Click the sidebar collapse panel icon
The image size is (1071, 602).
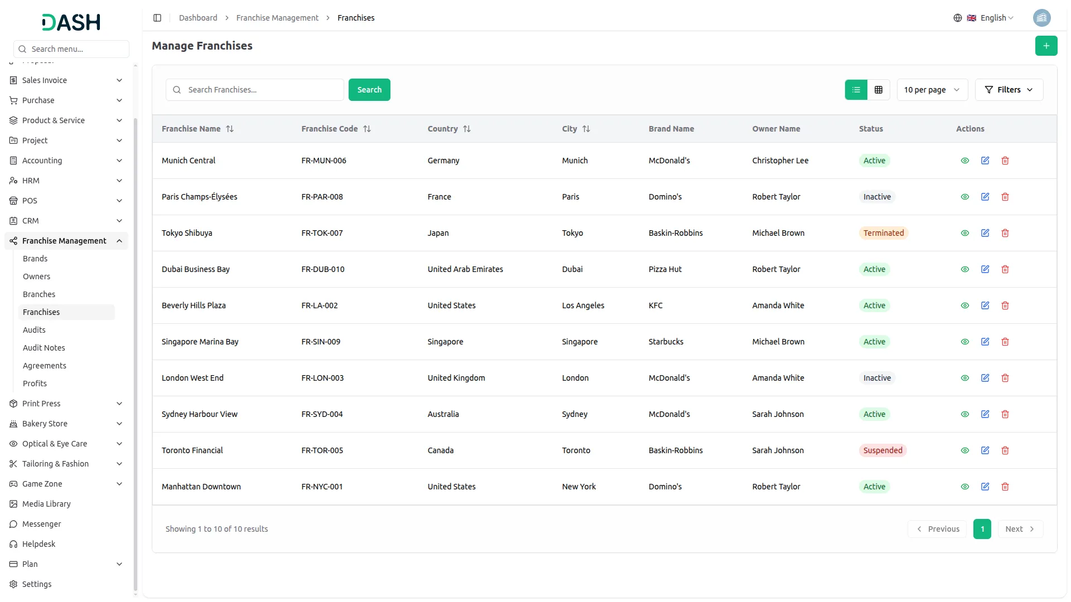pos(157,18)
